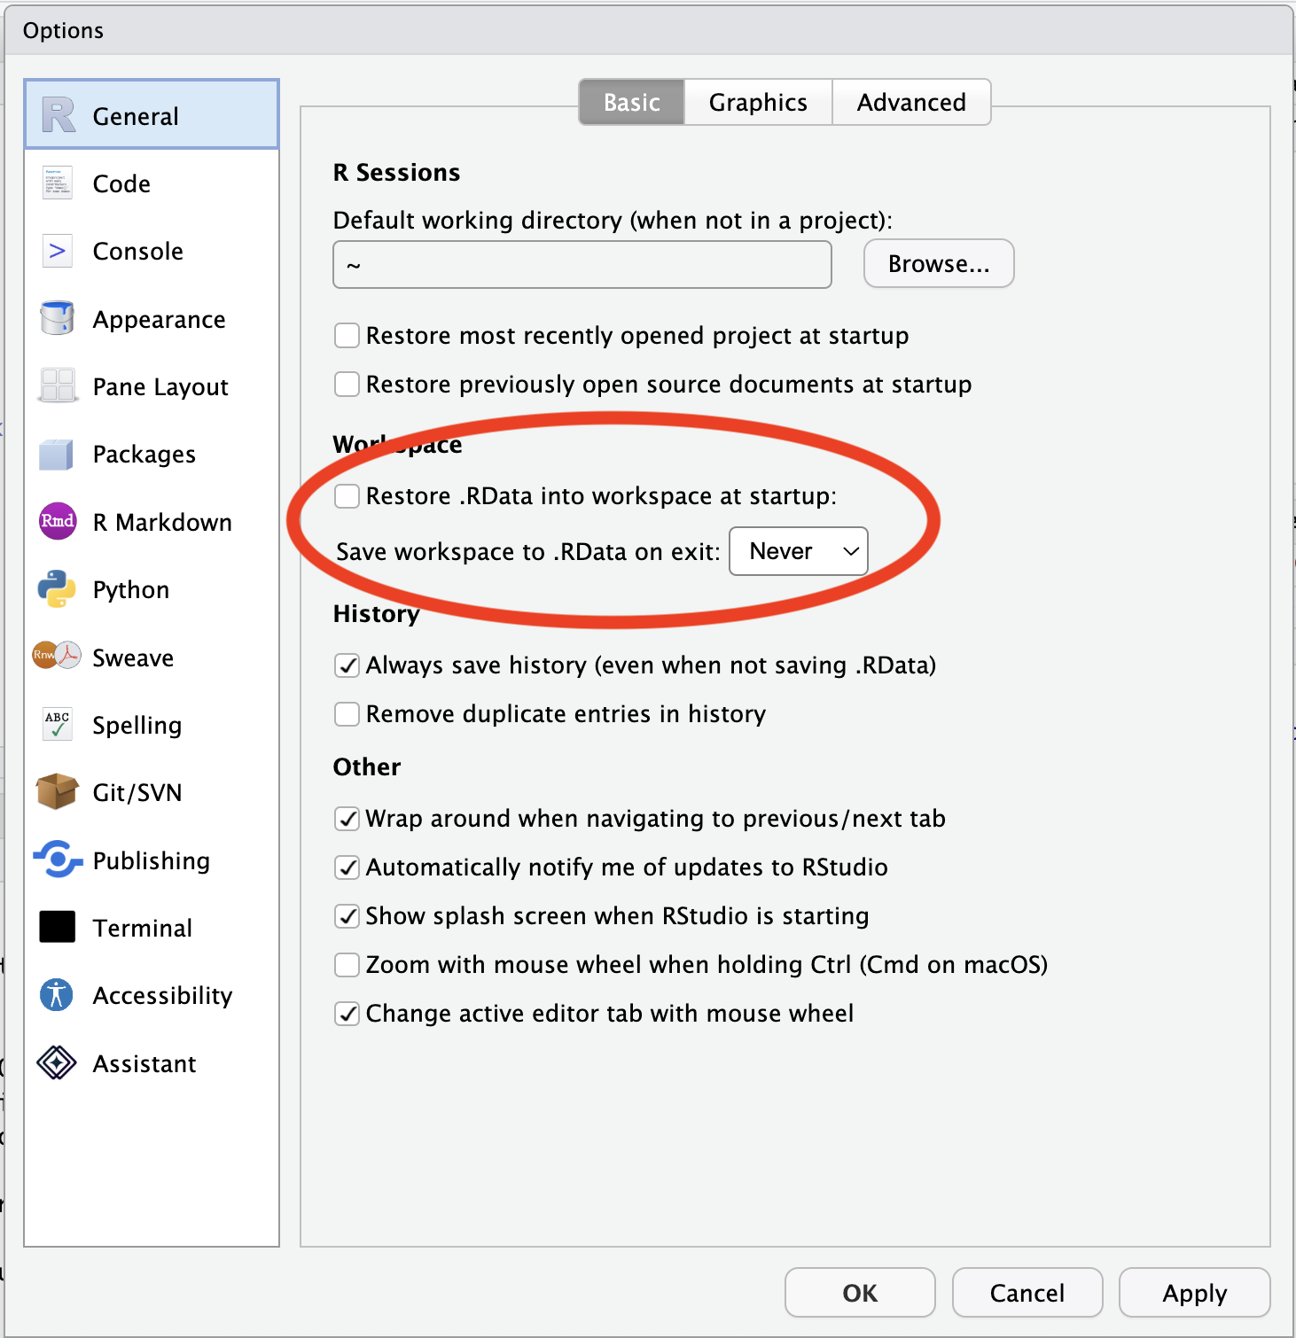
Task: Select the "Publishing" sidebar label
Action: [152, 861]
